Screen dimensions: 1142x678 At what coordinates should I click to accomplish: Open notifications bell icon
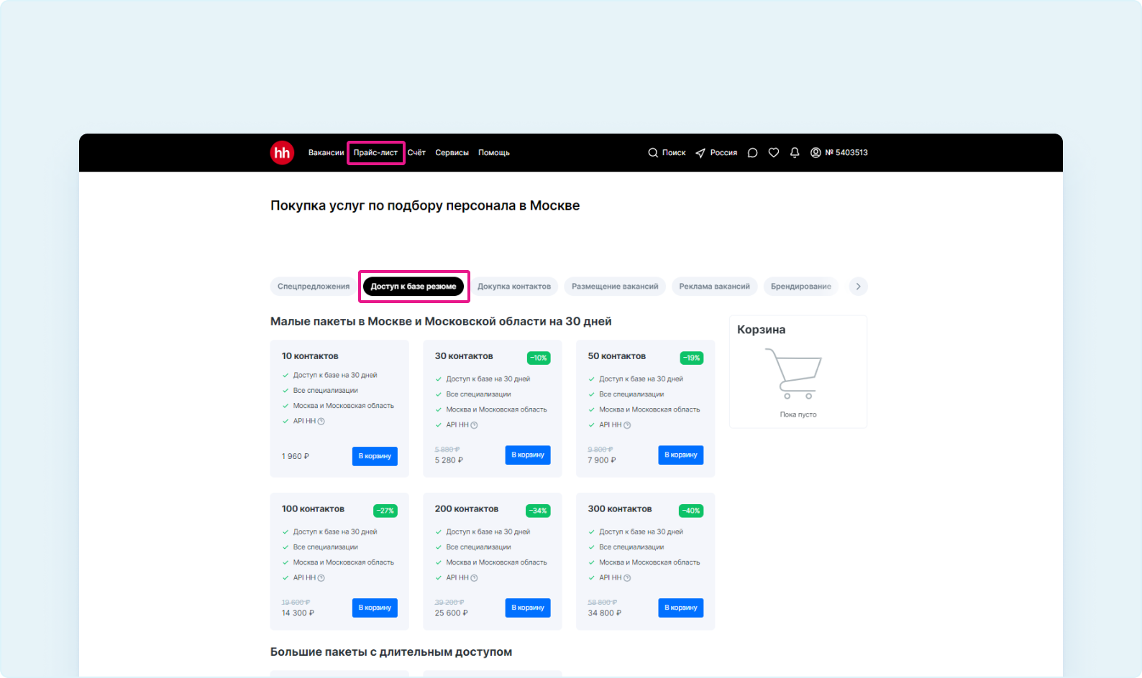click(795, 153)
